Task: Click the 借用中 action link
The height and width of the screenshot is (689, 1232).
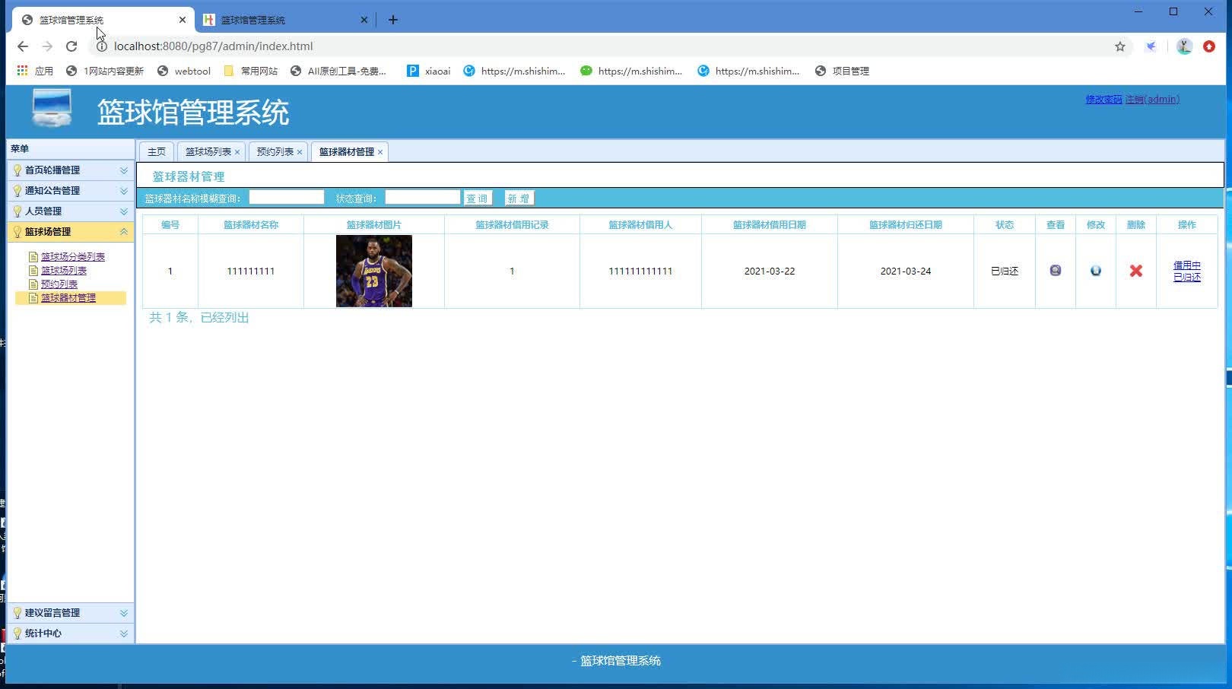Action: click(1187, 265)
